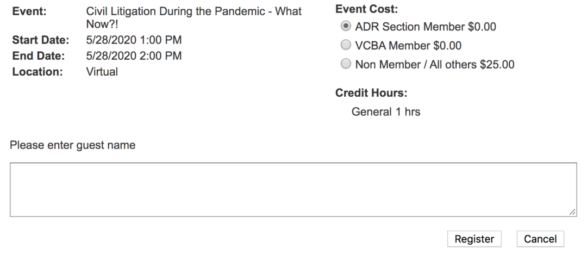Click the 'End Date:' field label
This screenshot has width=587, height=260.
[39, 55]
